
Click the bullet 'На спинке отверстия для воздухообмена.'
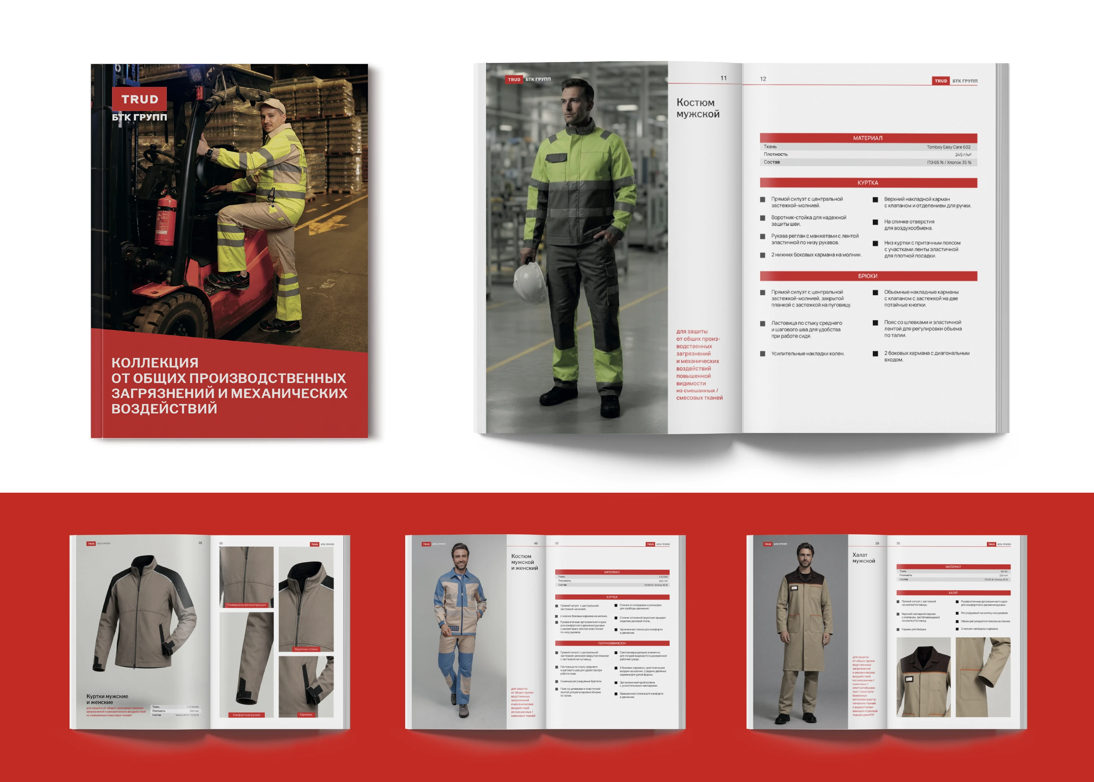(x=909, y=225)
